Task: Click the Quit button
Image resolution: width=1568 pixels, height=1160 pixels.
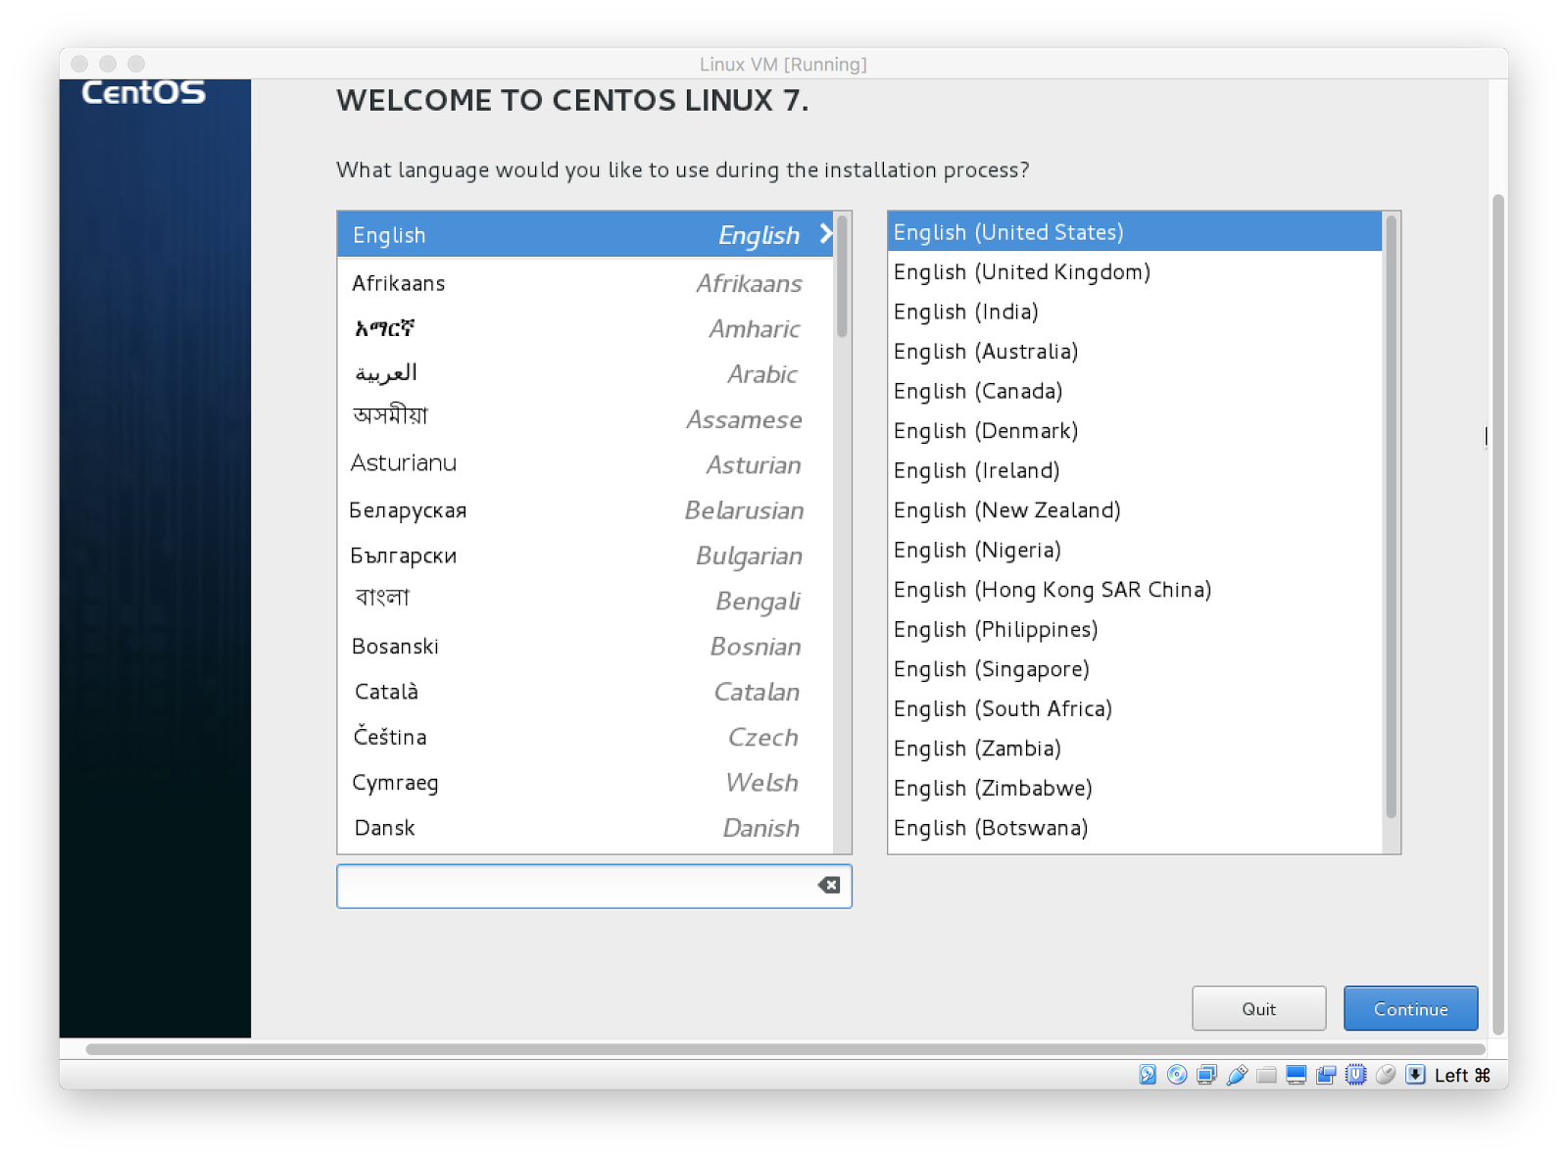Action: click(1258, 1008)
